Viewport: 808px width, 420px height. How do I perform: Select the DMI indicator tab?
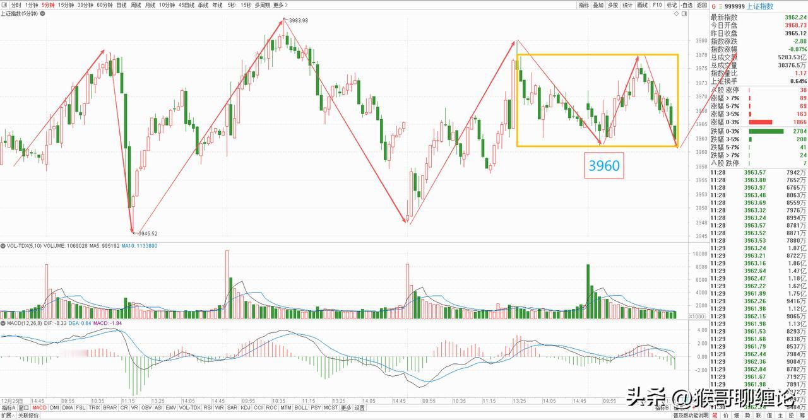tap(54, 408)
